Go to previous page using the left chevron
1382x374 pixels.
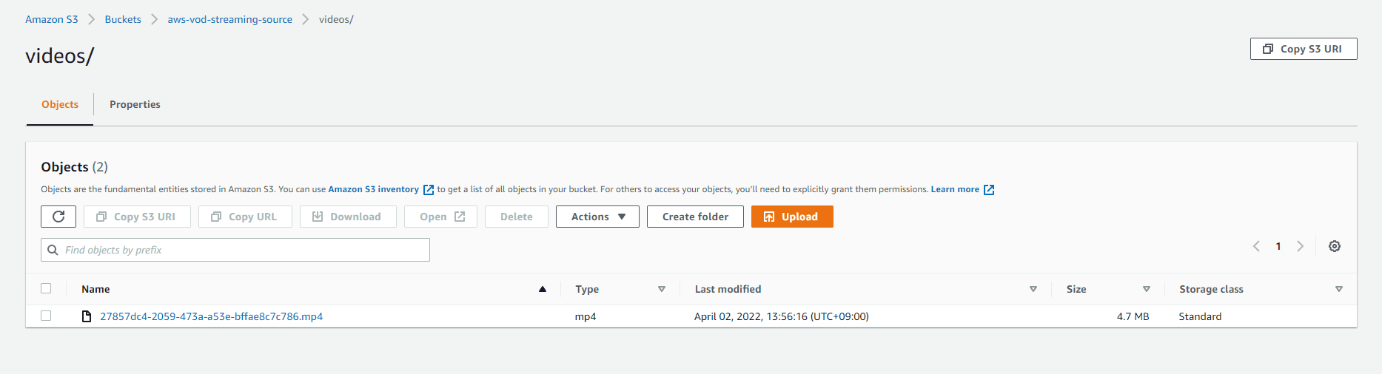[x=1256, y=246]
